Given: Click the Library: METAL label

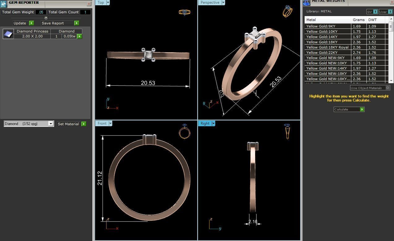Looking at the screenshot, I should click(319, 11).
